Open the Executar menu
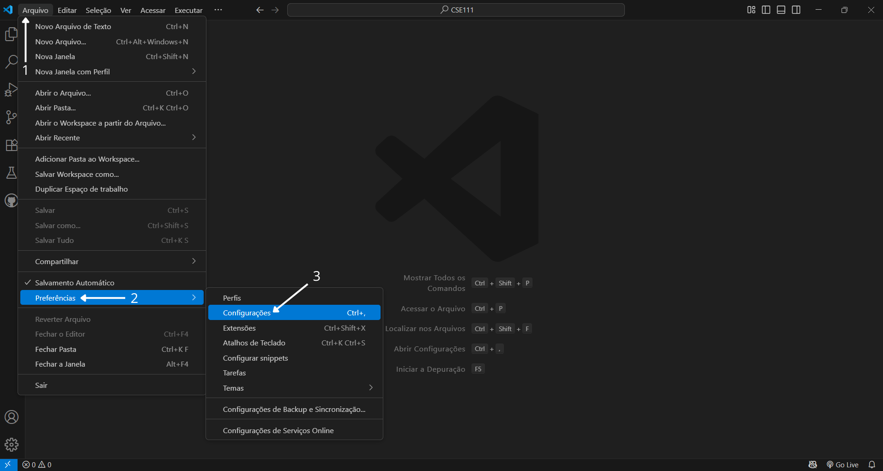 [188, 10]
